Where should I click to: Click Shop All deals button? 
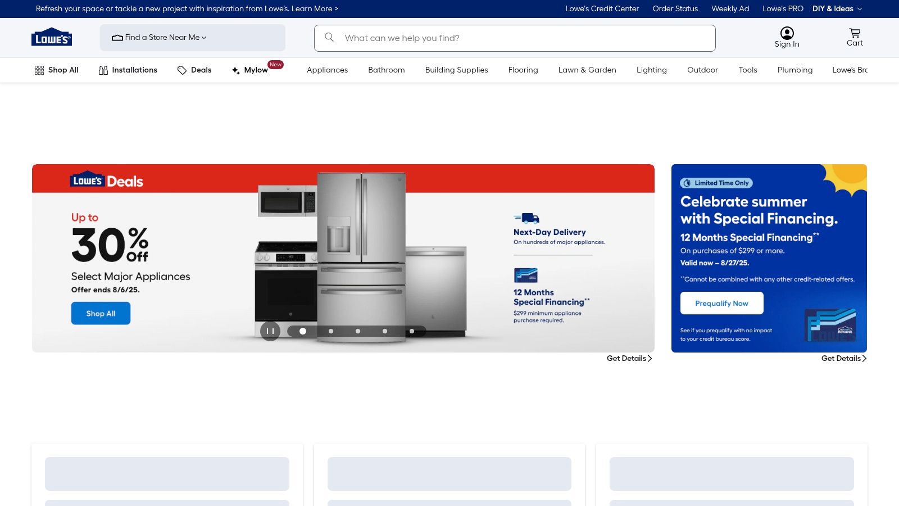[101, 313]
